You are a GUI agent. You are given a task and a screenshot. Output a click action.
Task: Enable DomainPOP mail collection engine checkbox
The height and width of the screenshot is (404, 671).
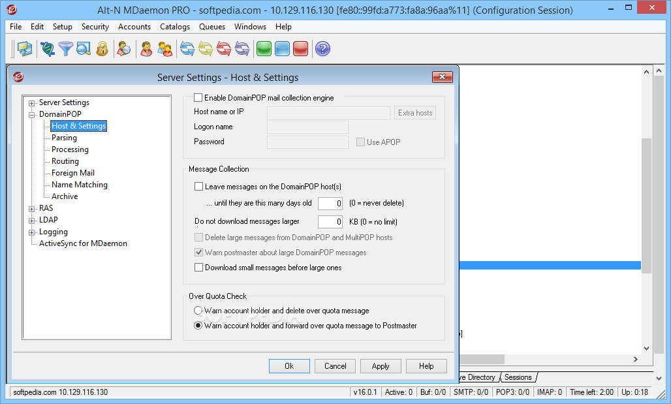(198, 98)
